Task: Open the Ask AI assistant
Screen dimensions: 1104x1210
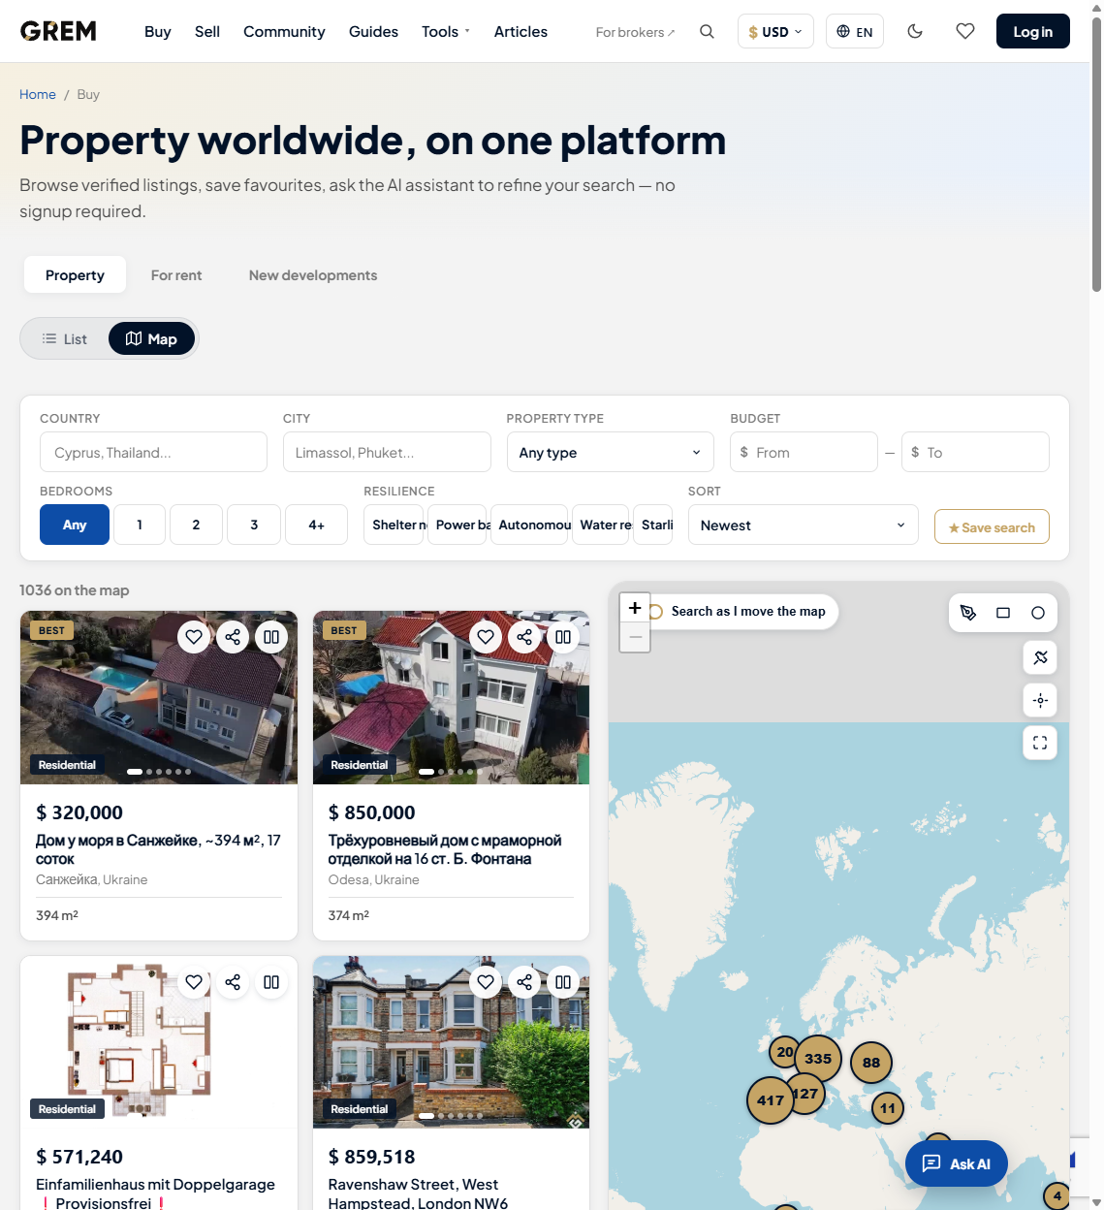Action: pyautogui.click(x=957, y=1163)
